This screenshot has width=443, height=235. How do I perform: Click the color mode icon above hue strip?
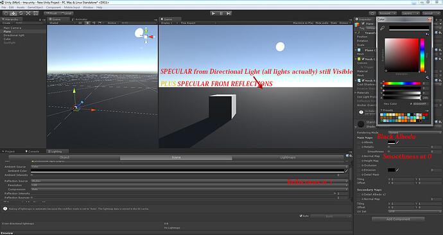tap(427, 34)
